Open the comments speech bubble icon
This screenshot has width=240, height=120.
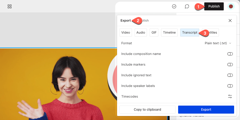tap(187, 6)
